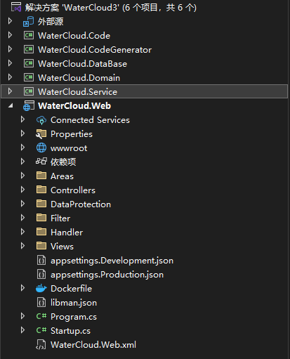
Task: Select the 'WaterCloud.Web.xml' file name
Action: coord(93,345)
